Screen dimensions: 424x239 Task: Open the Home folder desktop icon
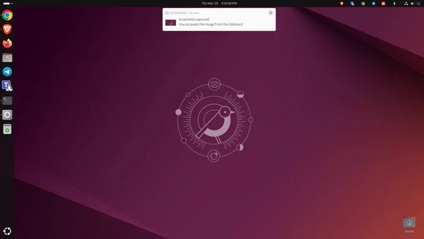point(409,225)
